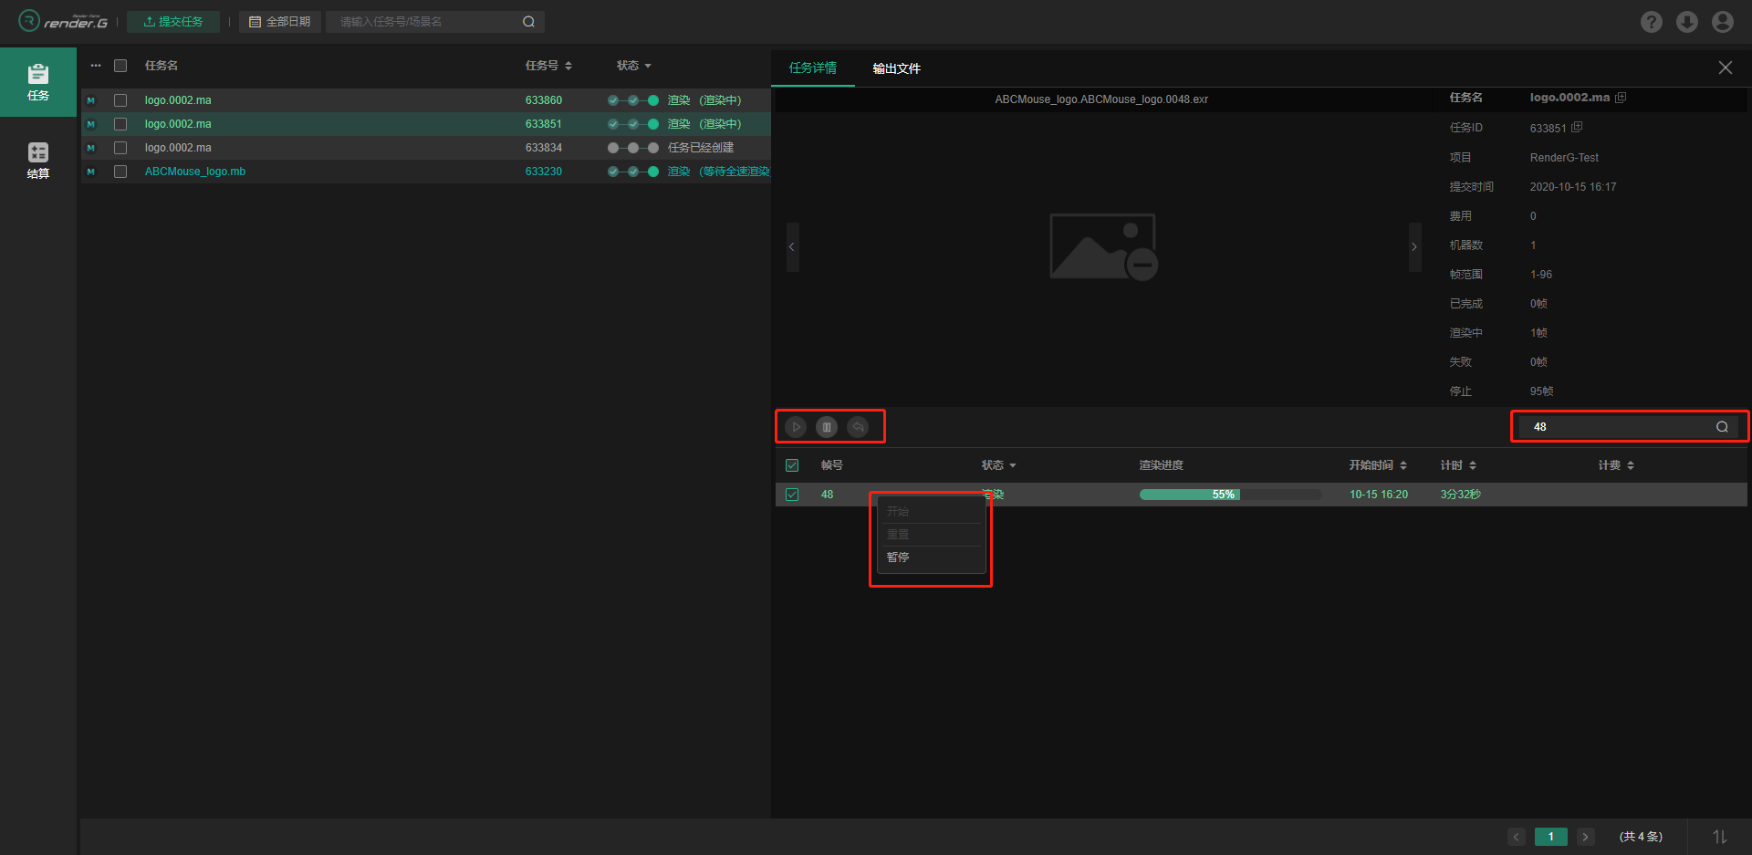Click the 任务名 column header
This screenshot has width=1752, height=855.
[x=161, y=66]
